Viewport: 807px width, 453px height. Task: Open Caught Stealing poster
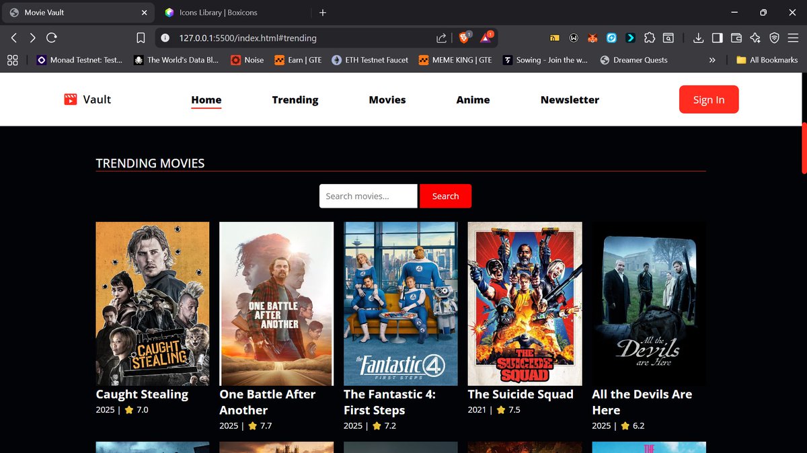tap(153, 304)
